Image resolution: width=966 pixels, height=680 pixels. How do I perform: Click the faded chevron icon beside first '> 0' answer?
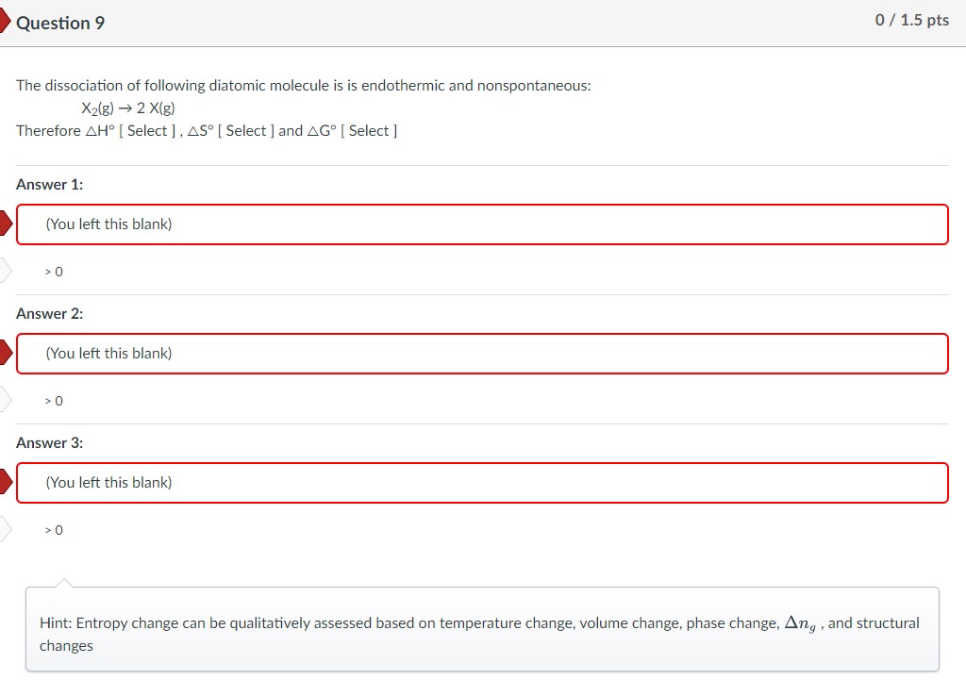(x=5, y=270)
